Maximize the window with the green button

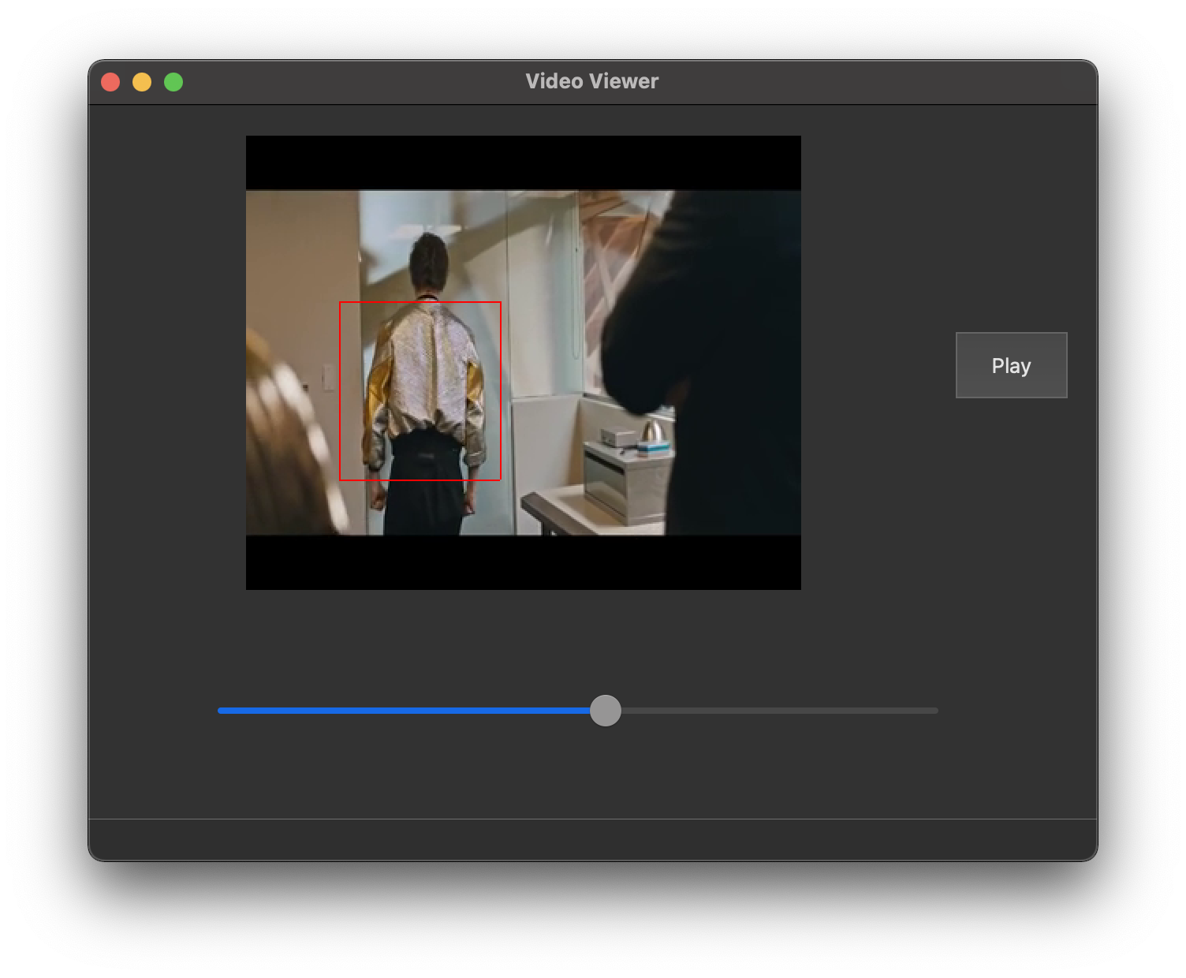[x=173, y=82]
